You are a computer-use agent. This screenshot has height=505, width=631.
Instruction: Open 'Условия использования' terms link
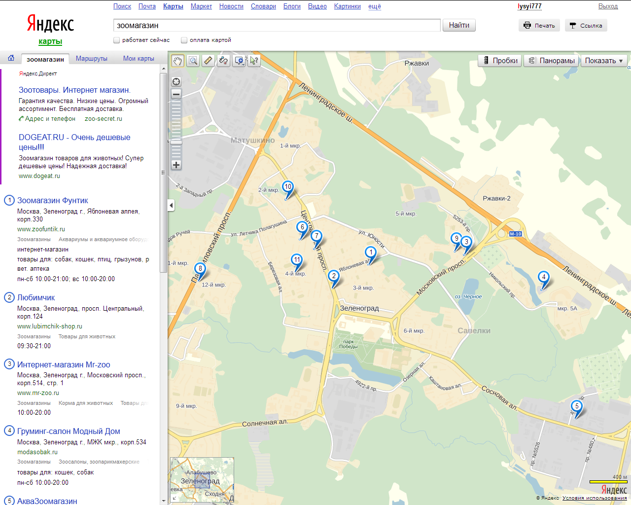click(x=595, y=498)
